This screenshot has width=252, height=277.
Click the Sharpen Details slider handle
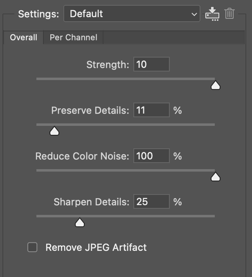[80, 222]
